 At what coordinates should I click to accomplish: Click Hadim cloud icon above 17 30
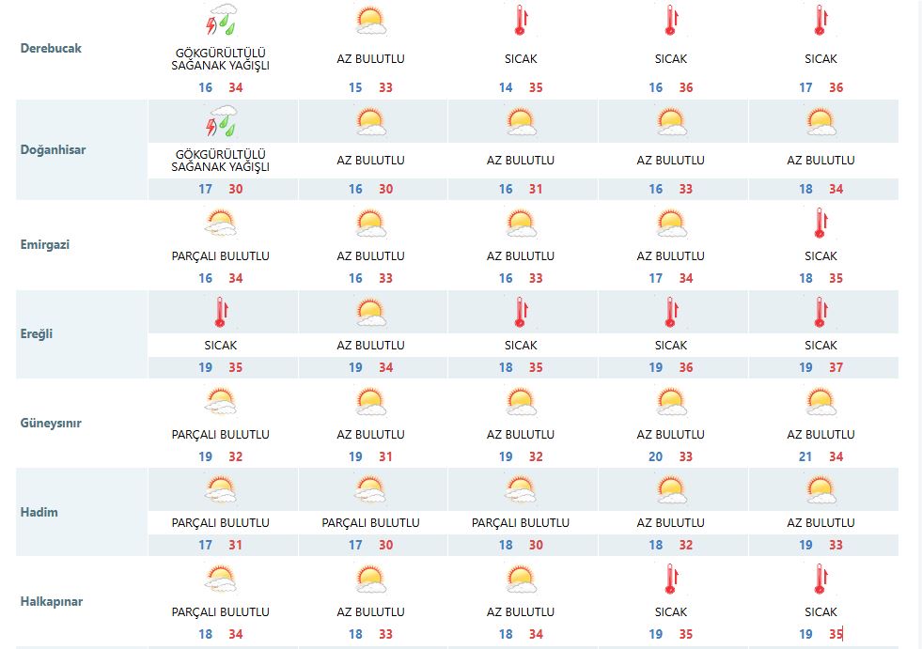pyautogui.click(x=370, y=490)
